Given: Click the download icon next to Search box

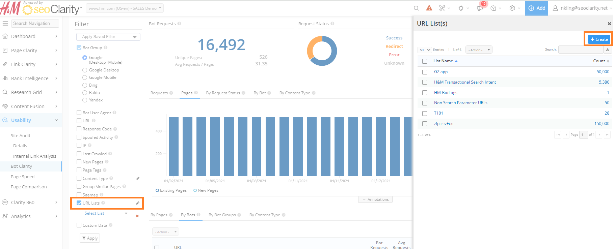Looking at the screenshot, I should [x=608, y=50].
